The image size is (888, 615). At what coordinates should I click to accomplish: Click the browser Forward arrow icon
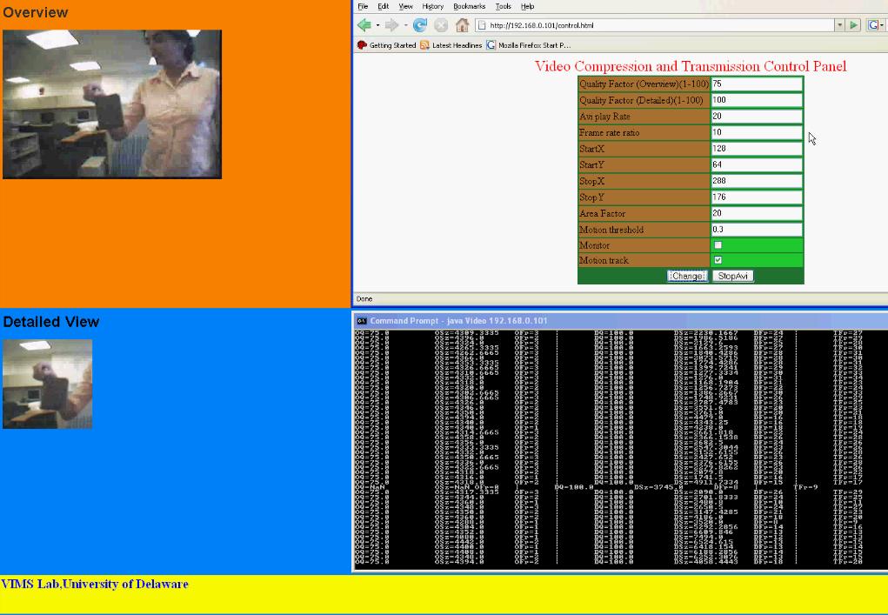(x=391, y=25)
